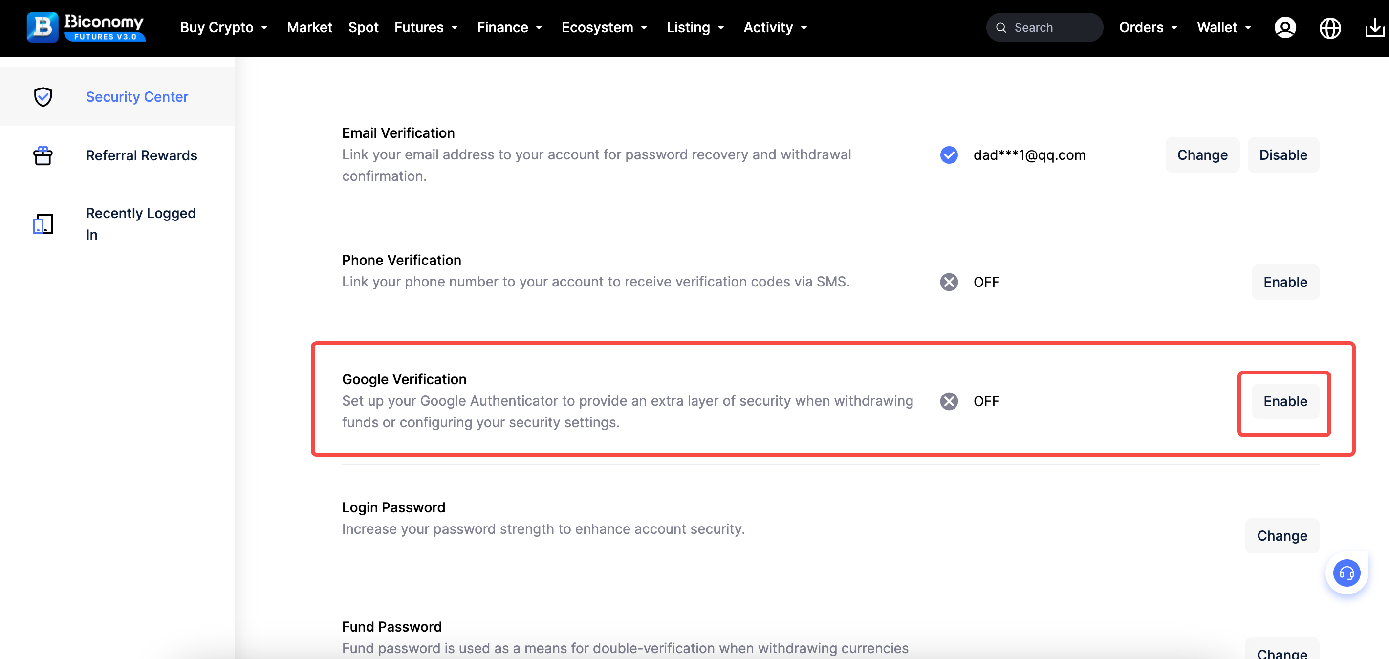Enable Phone Verification

tap(1285, 282)
